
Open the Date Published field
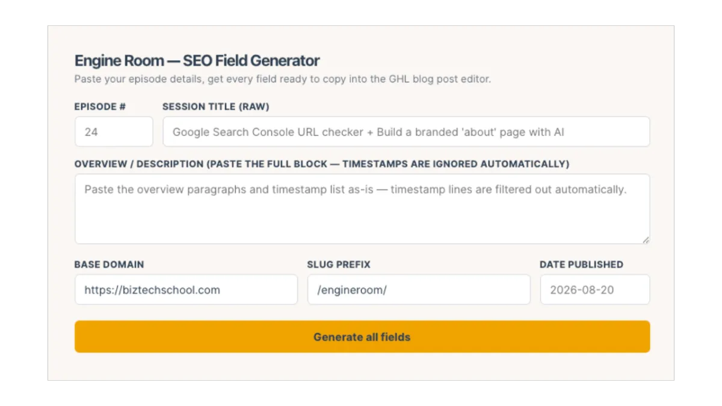(595, 290)
